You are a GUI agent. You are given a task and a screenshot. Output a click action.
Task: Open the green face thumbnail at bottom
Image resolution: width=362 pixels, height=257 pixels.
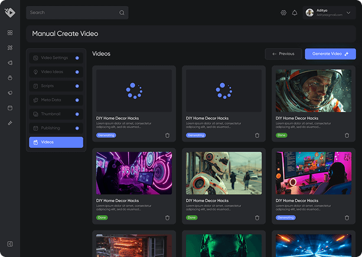tap(224, 245)
